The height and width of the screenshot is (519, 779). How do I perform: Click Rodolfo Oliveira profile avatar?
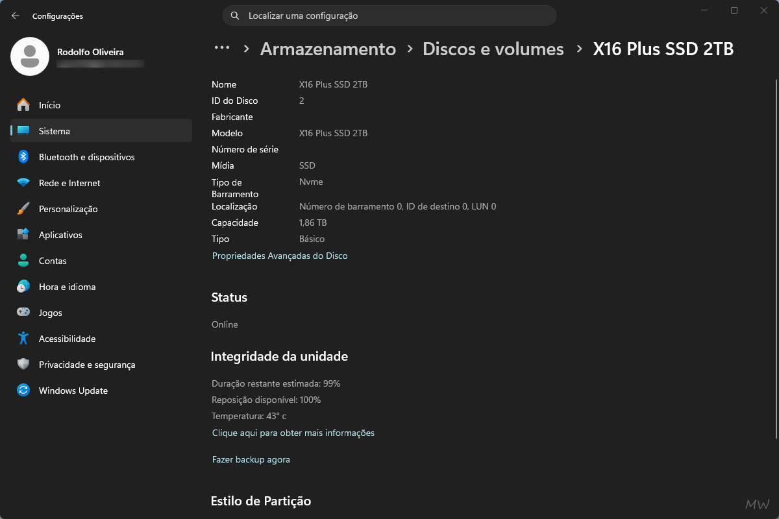point(30,56)
